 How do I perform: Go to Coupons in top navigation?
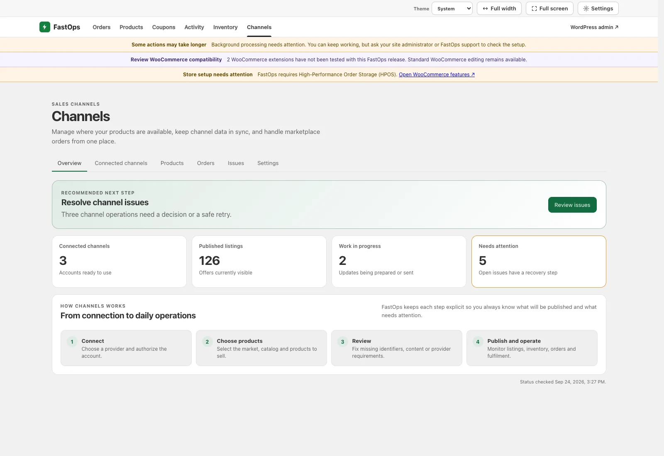point(164,27)
